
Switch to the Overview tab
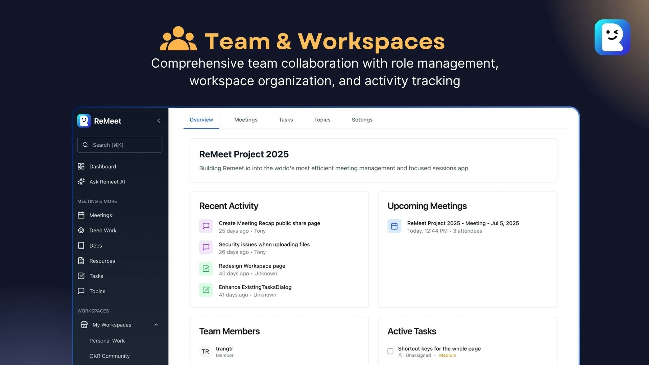point(201,120)
